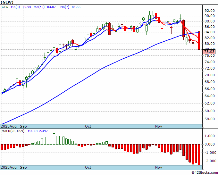Click the 72.00 price axis label
The width and height of the screenshot is (218, 175).
coord(210,68)
